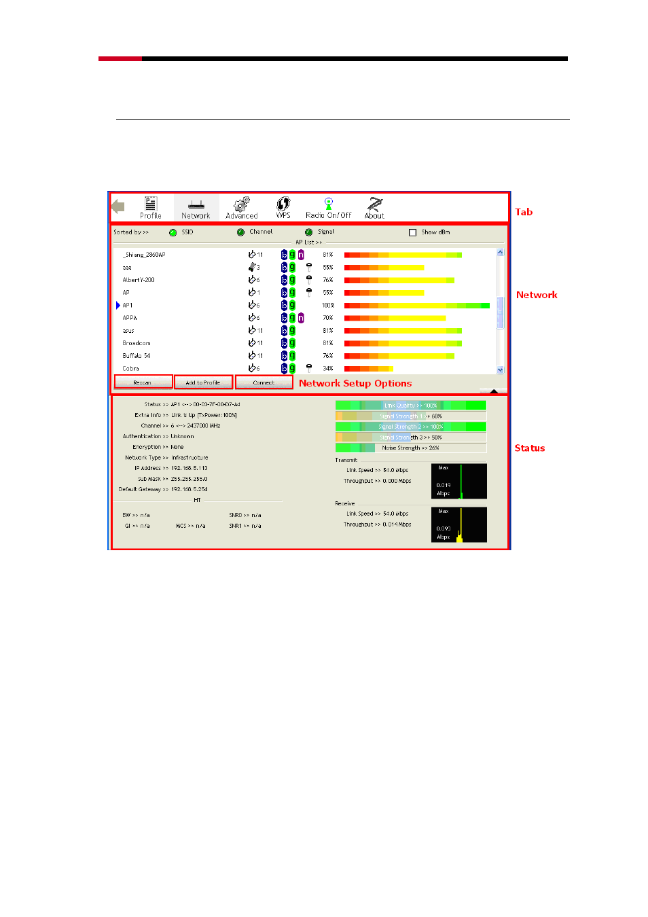This screenshot has width=648, height=917.
Task: Open the About tab
Action: click(374, 208)
